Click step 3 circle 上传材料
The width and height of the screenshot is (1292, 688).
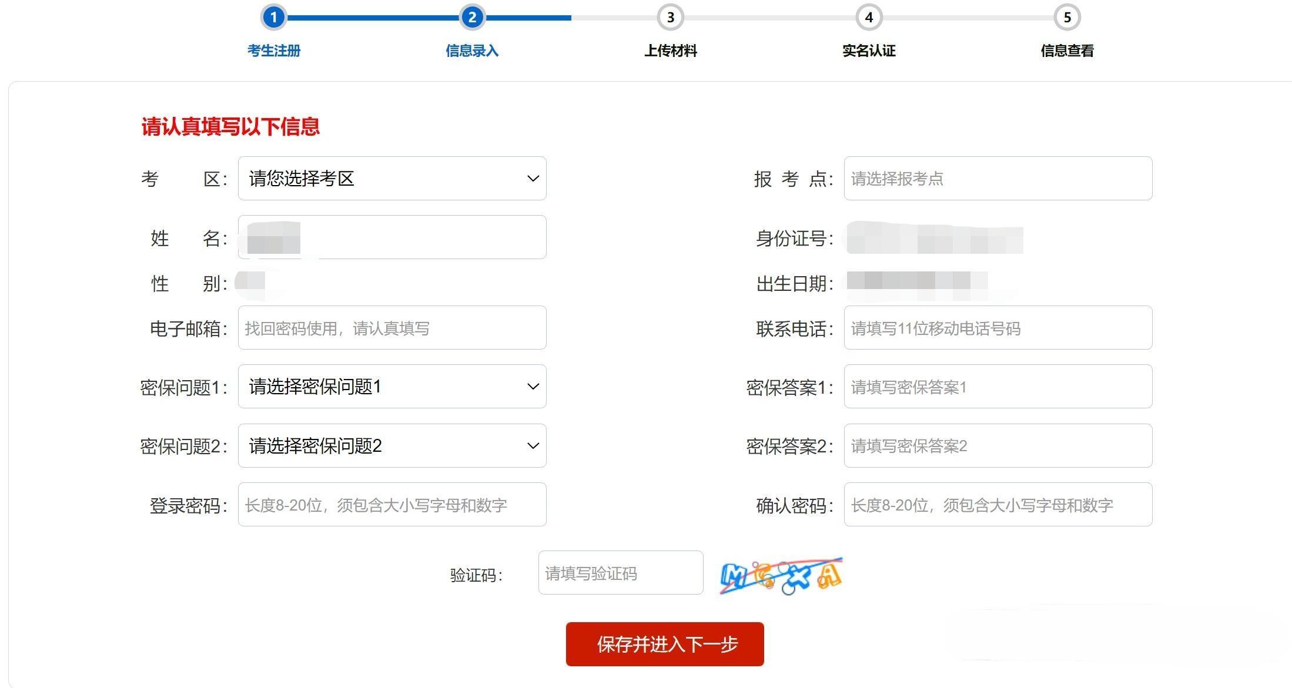click(x=670, y=18)
